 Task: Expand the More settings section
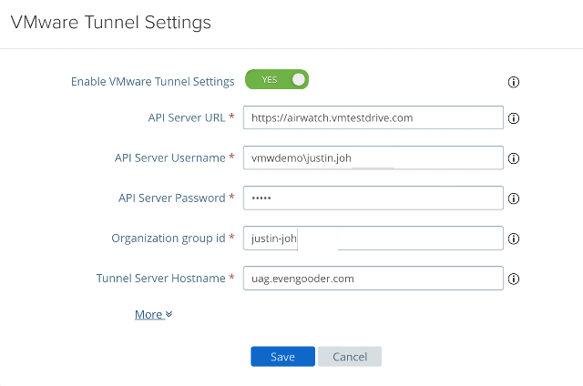tap(153, 315)
